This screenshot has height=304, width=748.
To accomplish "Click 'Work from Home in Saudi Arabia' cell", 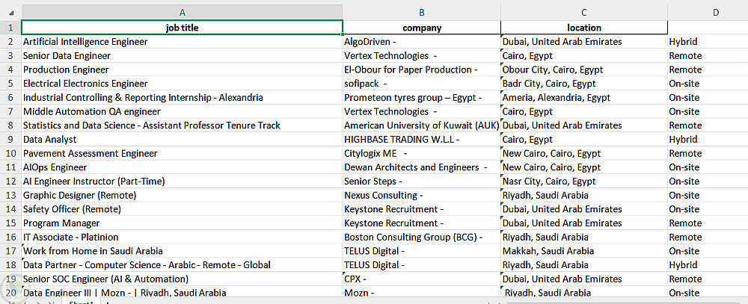I will point(183,251).
